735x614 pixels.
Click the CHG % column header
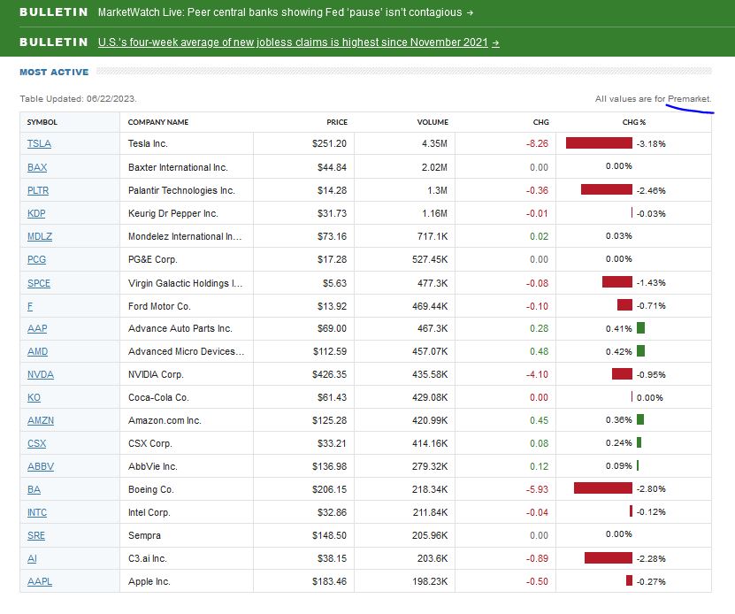click(x=634, y=122)
